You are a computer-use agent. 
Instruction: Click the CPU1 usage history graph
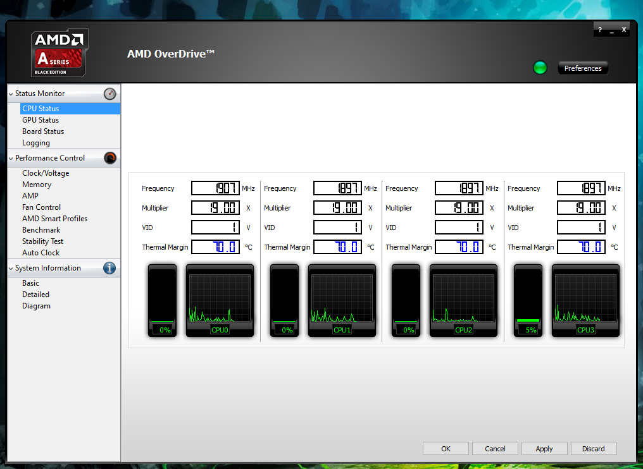point(342,301)
